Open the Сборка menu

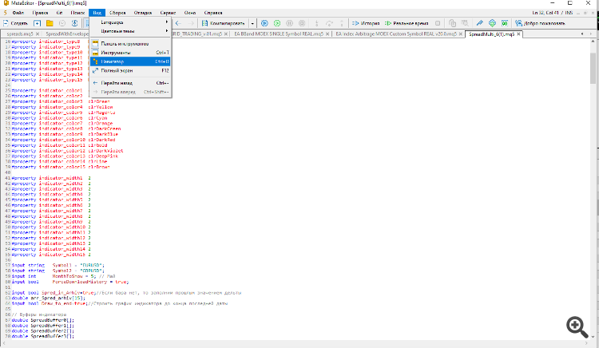(117, 13)
